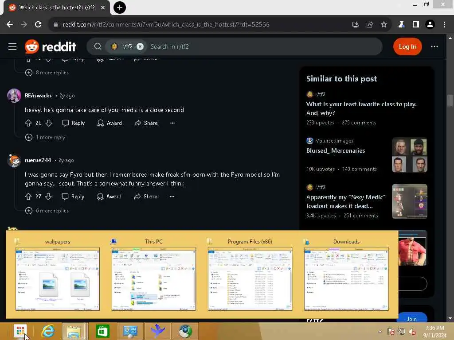454x340 pixels.
Task: Open Control Panel taskbar icon
Action: (x=130, y=331)
